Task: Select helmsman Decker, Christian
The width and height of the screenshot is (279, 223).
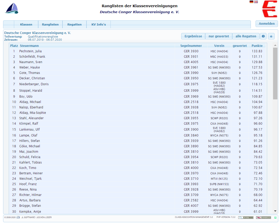Action: [x=32, y=78]
